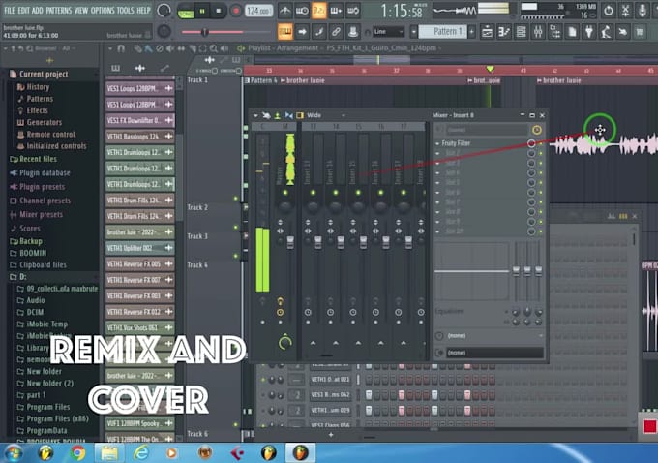Image resolution: width=658 pixels, height=463 pixels.
Task: Open the TOOLS menu
Action: [125, 10]
